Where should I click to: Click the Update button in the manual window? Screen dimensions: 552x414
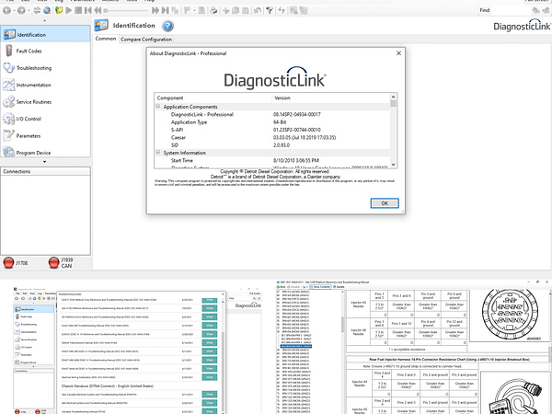pyautogui.click(x=339, y=287)
